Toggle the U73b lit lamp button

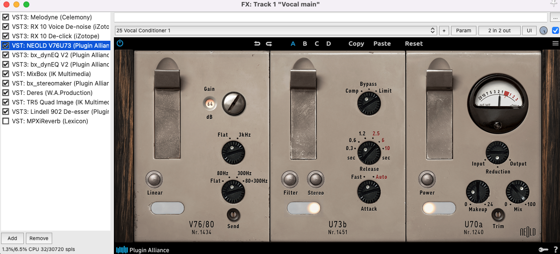303,208
